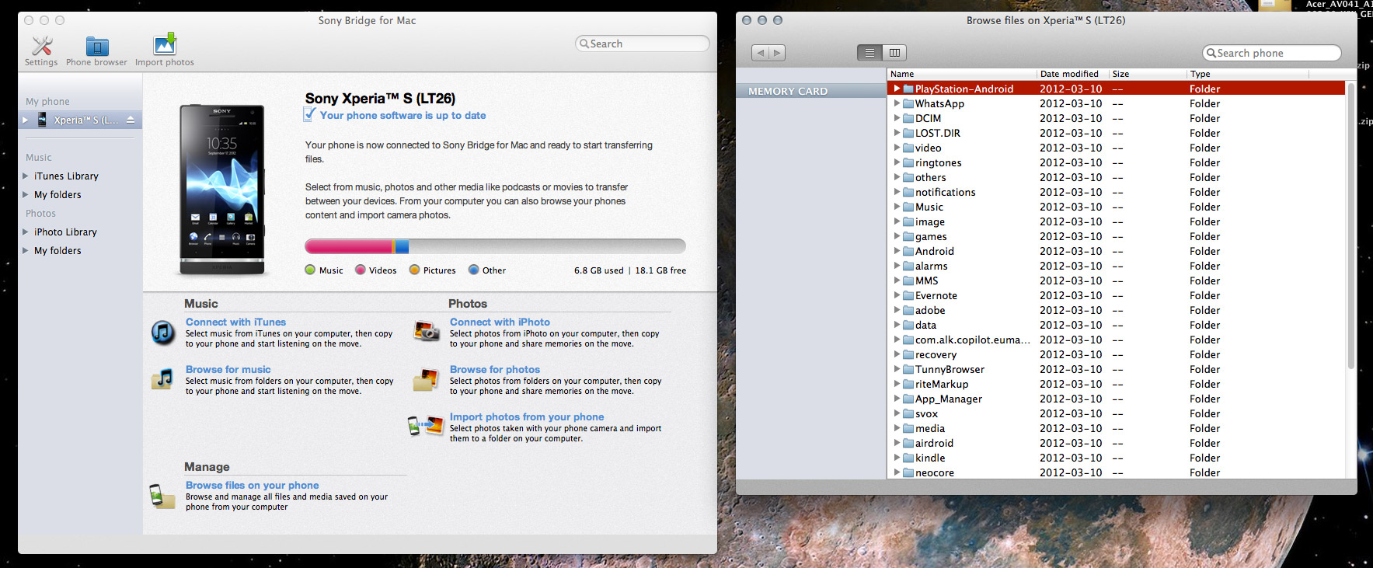Expand the iTunes Library tree item

coord(26,176)
